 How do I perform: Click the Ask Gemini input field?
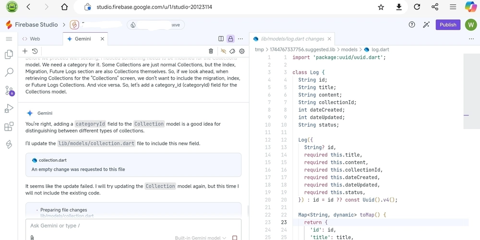tap(133, 226)
